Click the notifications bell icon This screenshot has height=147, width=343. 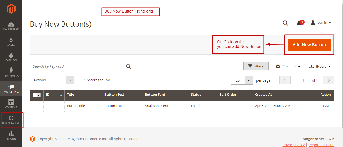[x=299, y=23]
